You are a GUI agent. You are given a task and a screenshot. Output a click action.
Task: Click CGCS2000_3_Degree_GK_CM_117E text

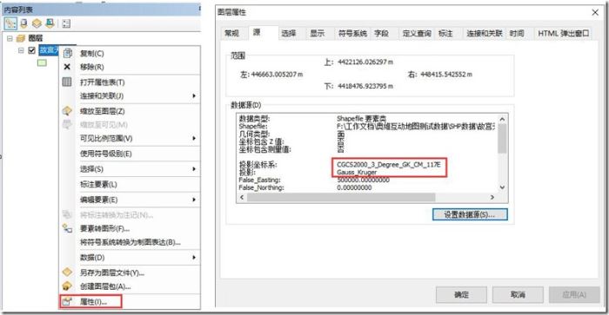click(x=389, y=165)
